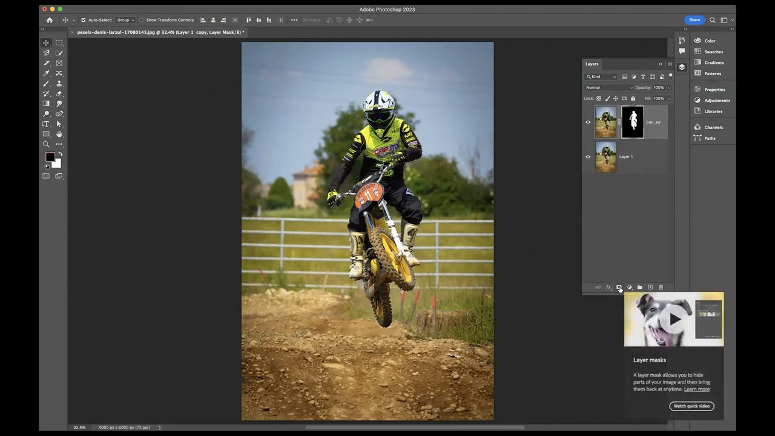The image size is (775, 436).
Task: Pick the Eyedropper tool
Action: [x=46, y=73]
